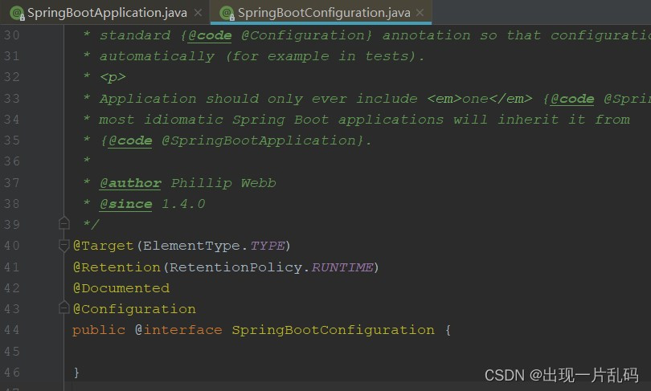Image resolution: width=651 pixels, height=391 pixels.
Task: Click the @author Javadoc tag
Action: (x=130, y=183)
